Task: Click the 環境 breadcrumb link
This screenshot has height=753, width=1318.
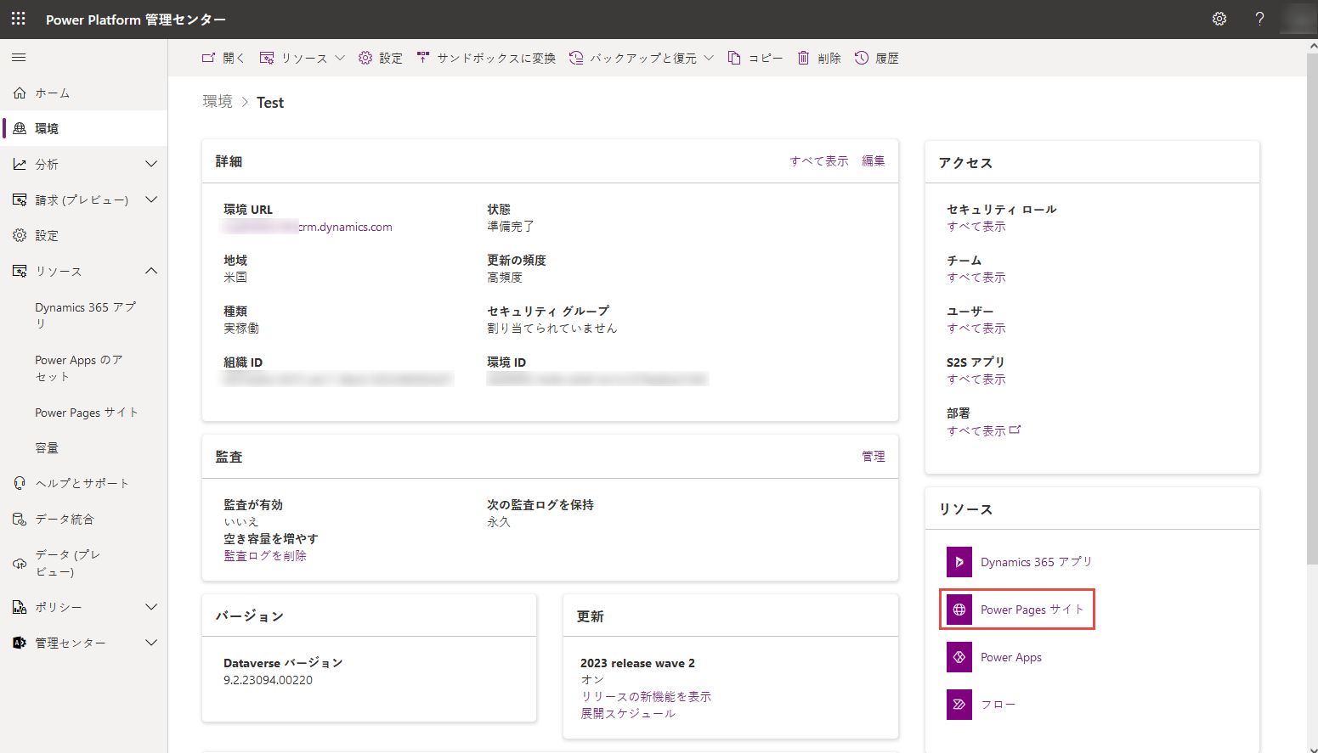Action: (218, 102)
